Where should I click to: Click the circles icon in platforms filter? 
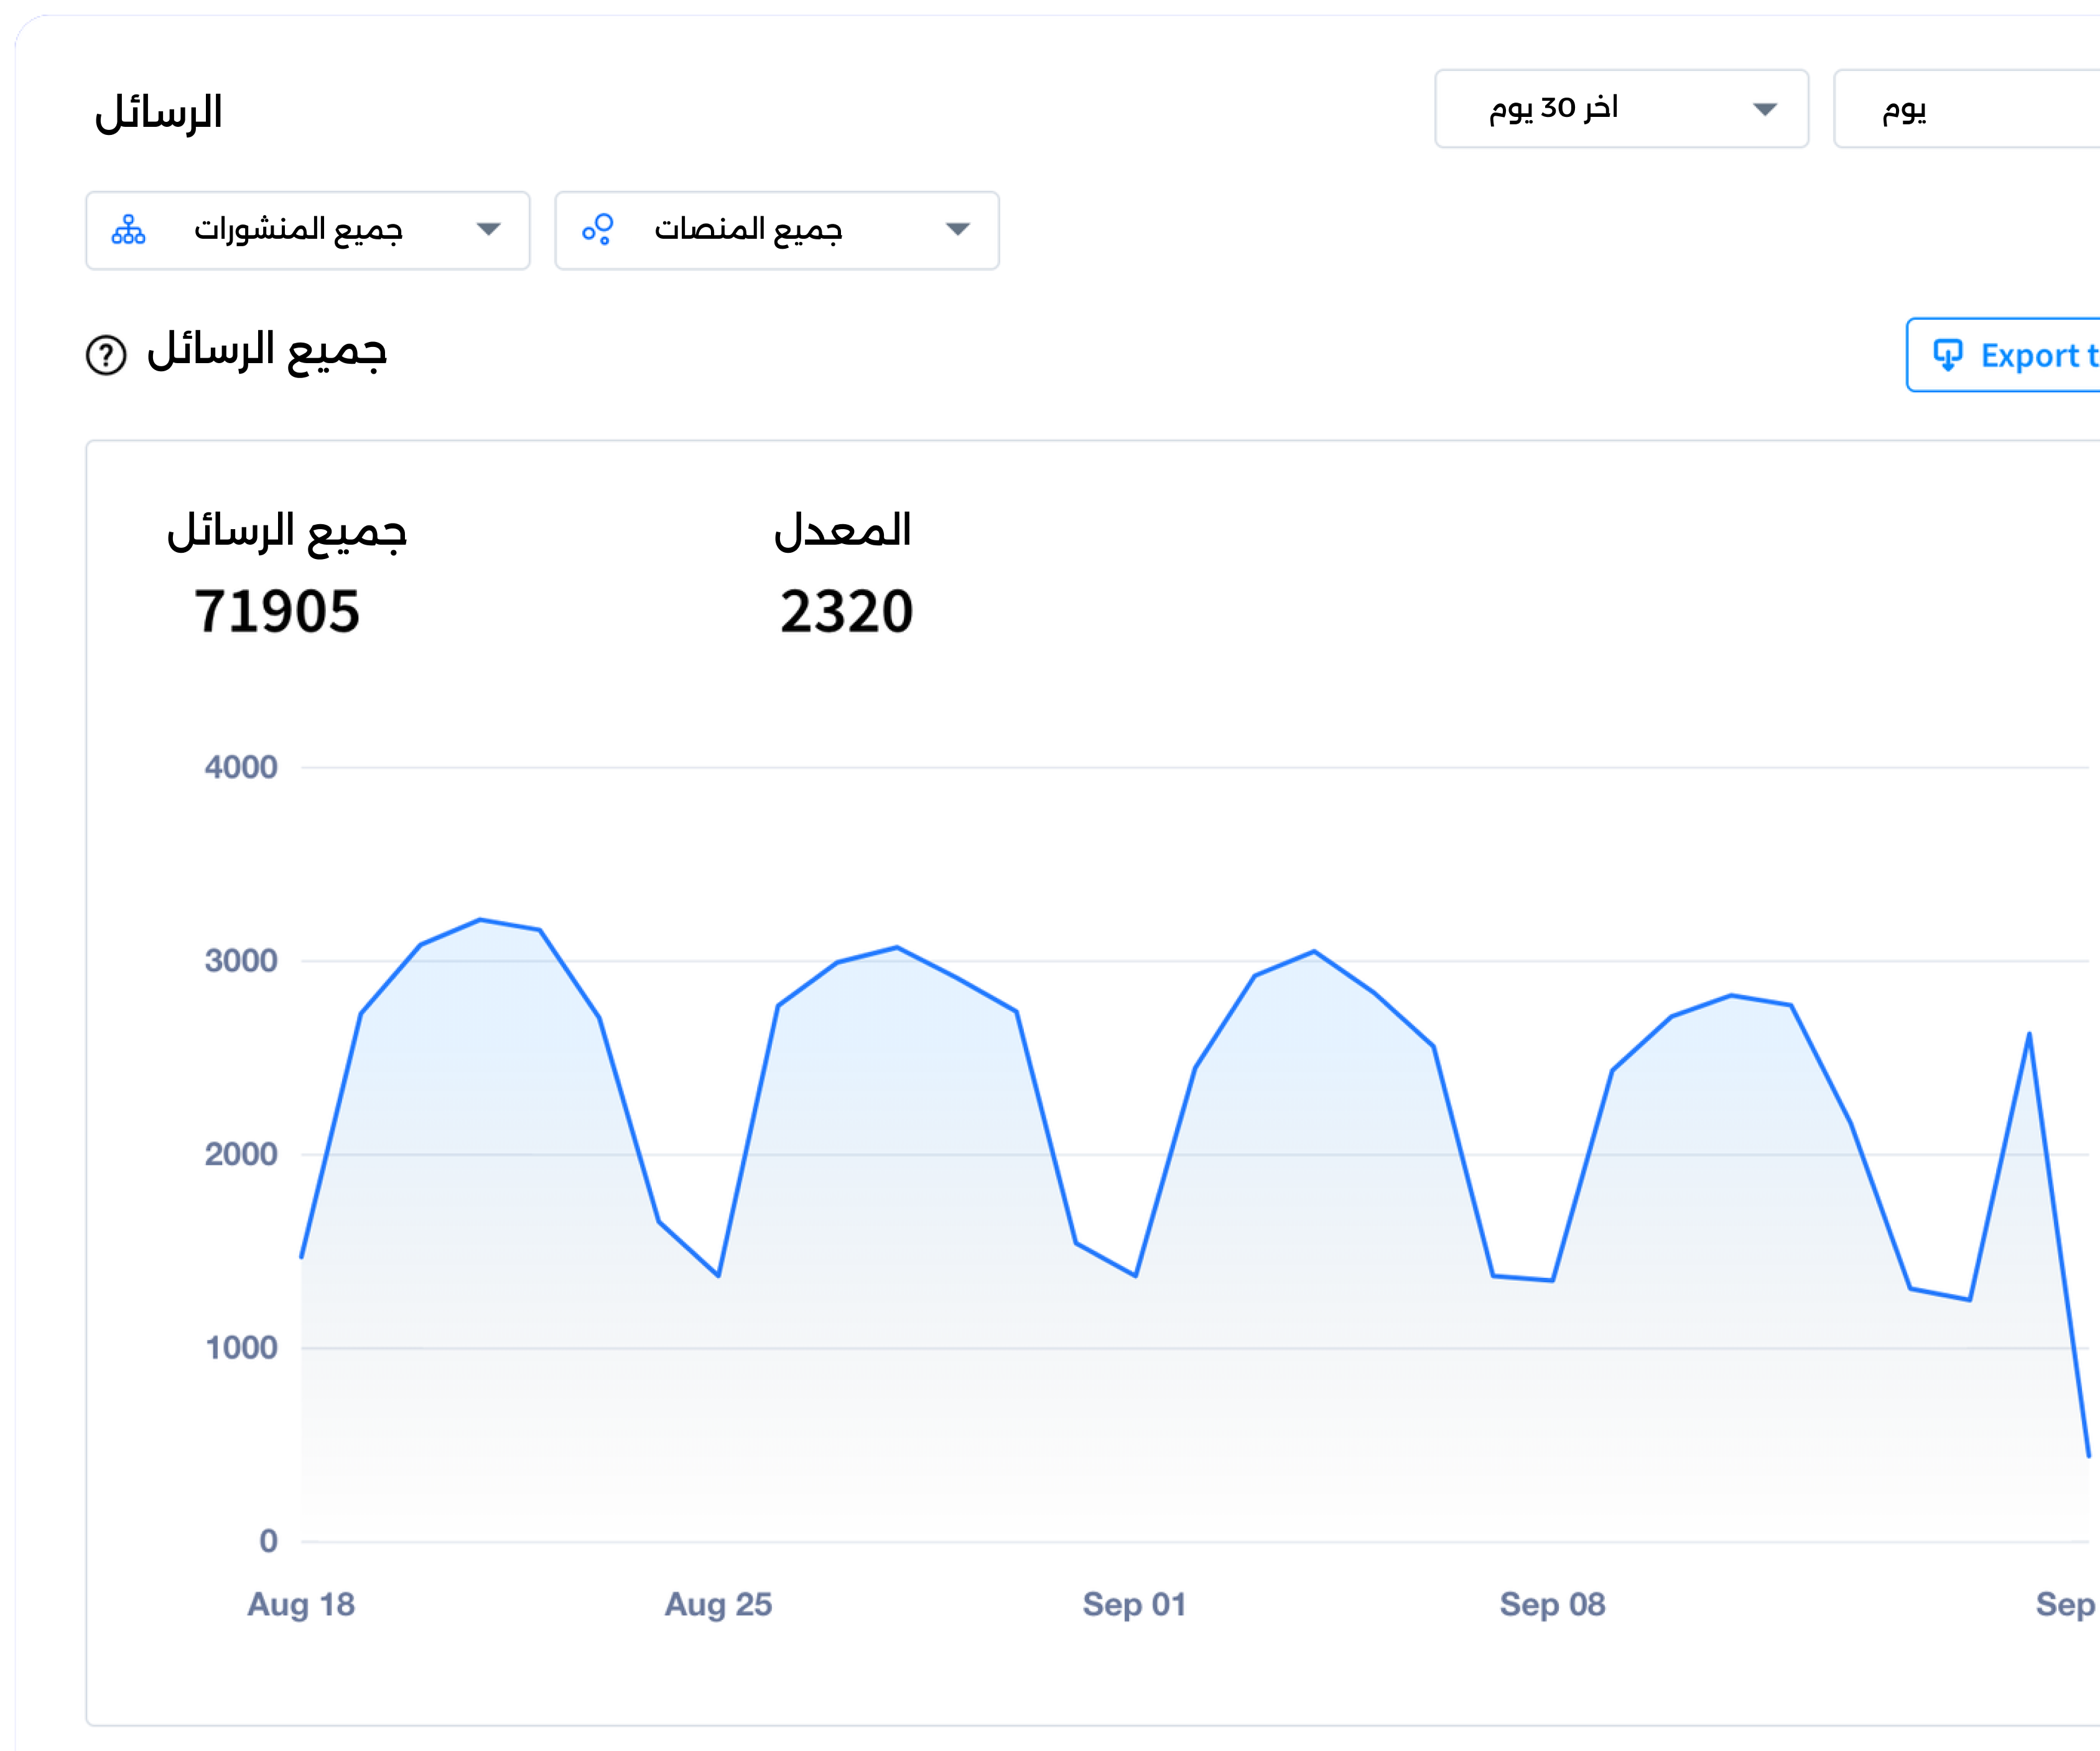[x=598, y=230]
